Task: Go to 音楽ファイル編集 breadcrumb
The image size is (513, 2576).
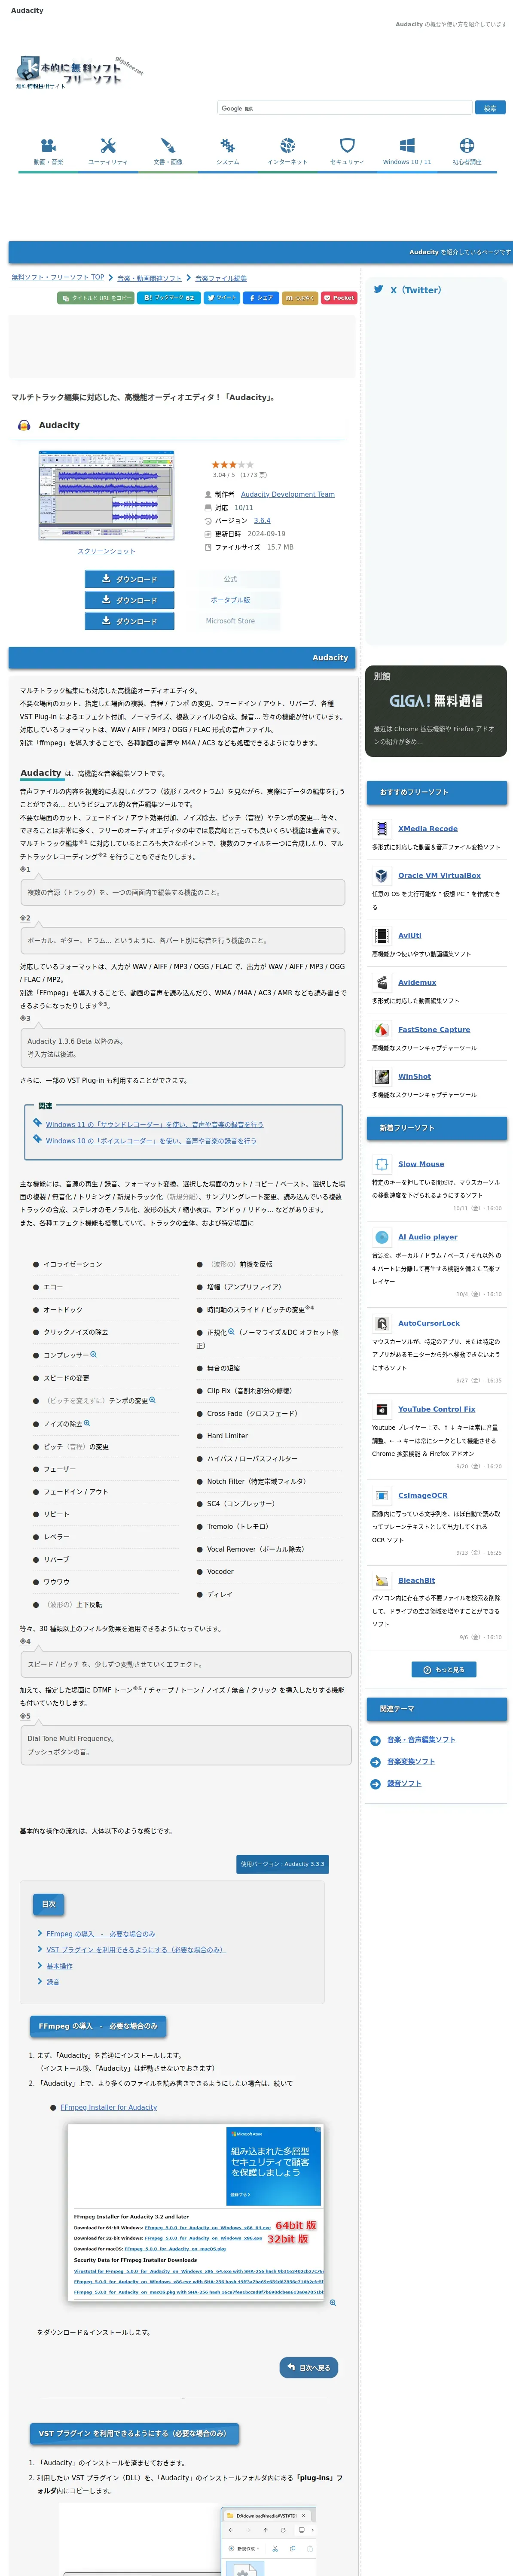Action: tap(221, 278)
